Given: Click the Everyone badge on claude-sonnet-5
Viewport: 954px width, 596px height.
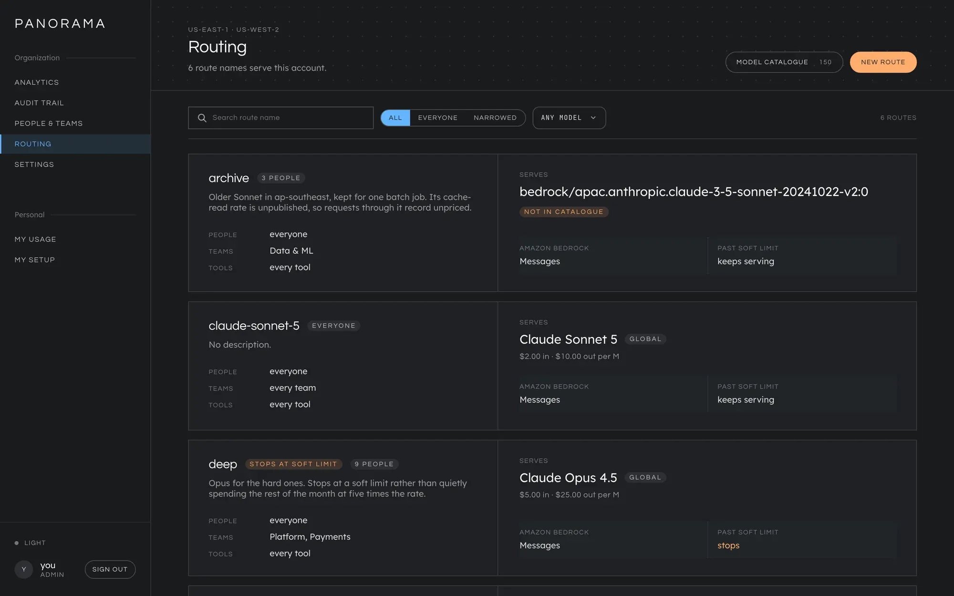Looking at the screenshot, I should 333,326.
